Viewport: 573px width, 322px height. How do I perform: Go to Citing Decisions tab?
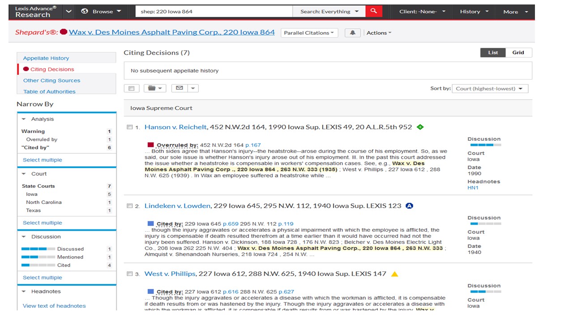pos(52,69)
